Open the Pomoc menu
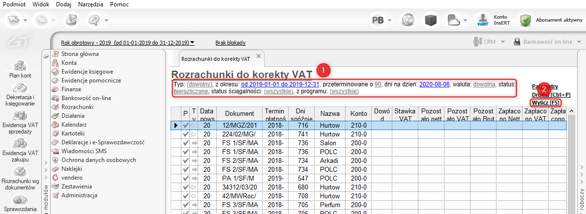The height and width of the screenshot is (214, 586). point(119,5)
